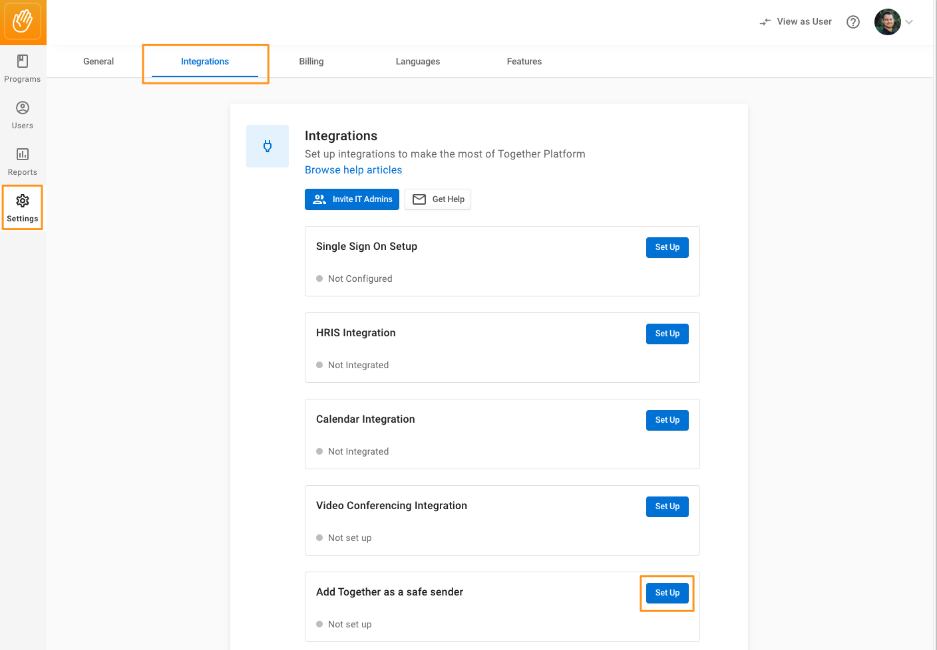Go to Users in the sidebar
This screenshot has height=650, width=937.
tap(23, 116)
